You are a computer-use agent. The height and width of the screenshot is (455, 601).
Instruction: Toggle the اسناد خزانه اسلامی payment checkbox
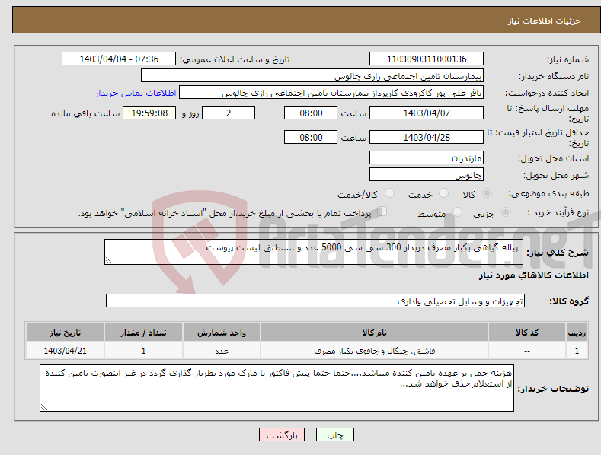pyautogui.click(x=382, y=211)
